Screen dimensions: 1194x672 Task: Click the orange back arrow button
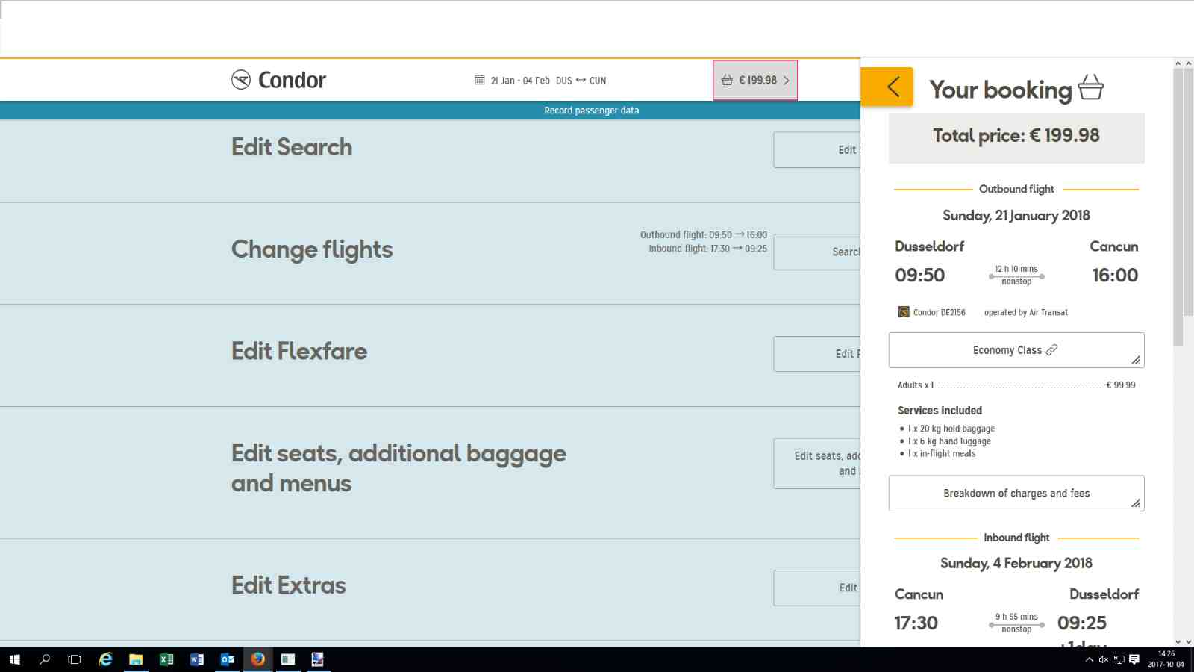pos(887,87)
